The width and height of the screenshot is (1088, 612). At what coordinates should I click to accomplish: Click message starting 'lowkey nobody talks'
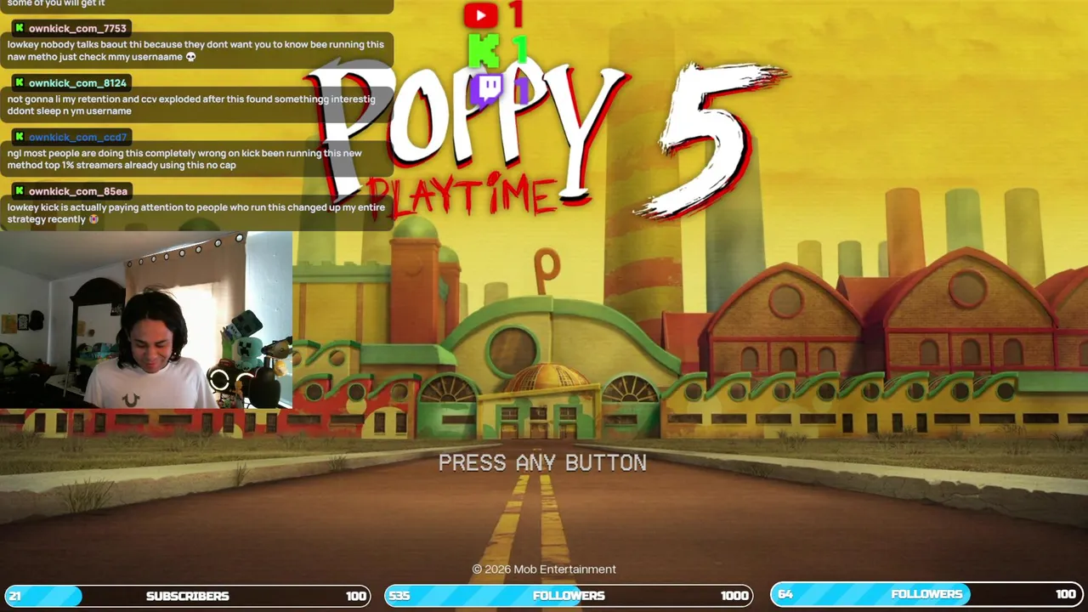pos(195,50)
